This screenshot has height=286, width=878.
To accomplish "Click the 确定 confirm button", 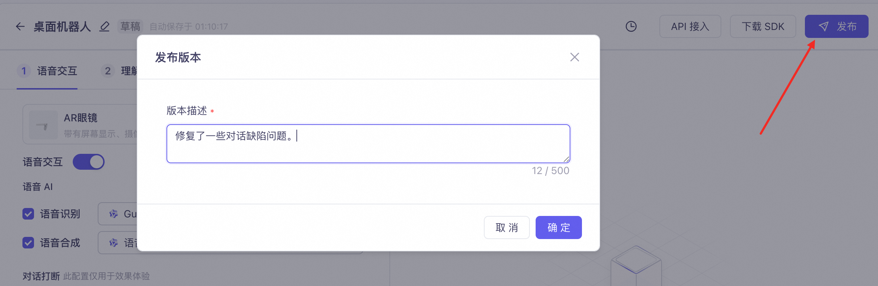I will pyautogui.click(x=558, y=227).
